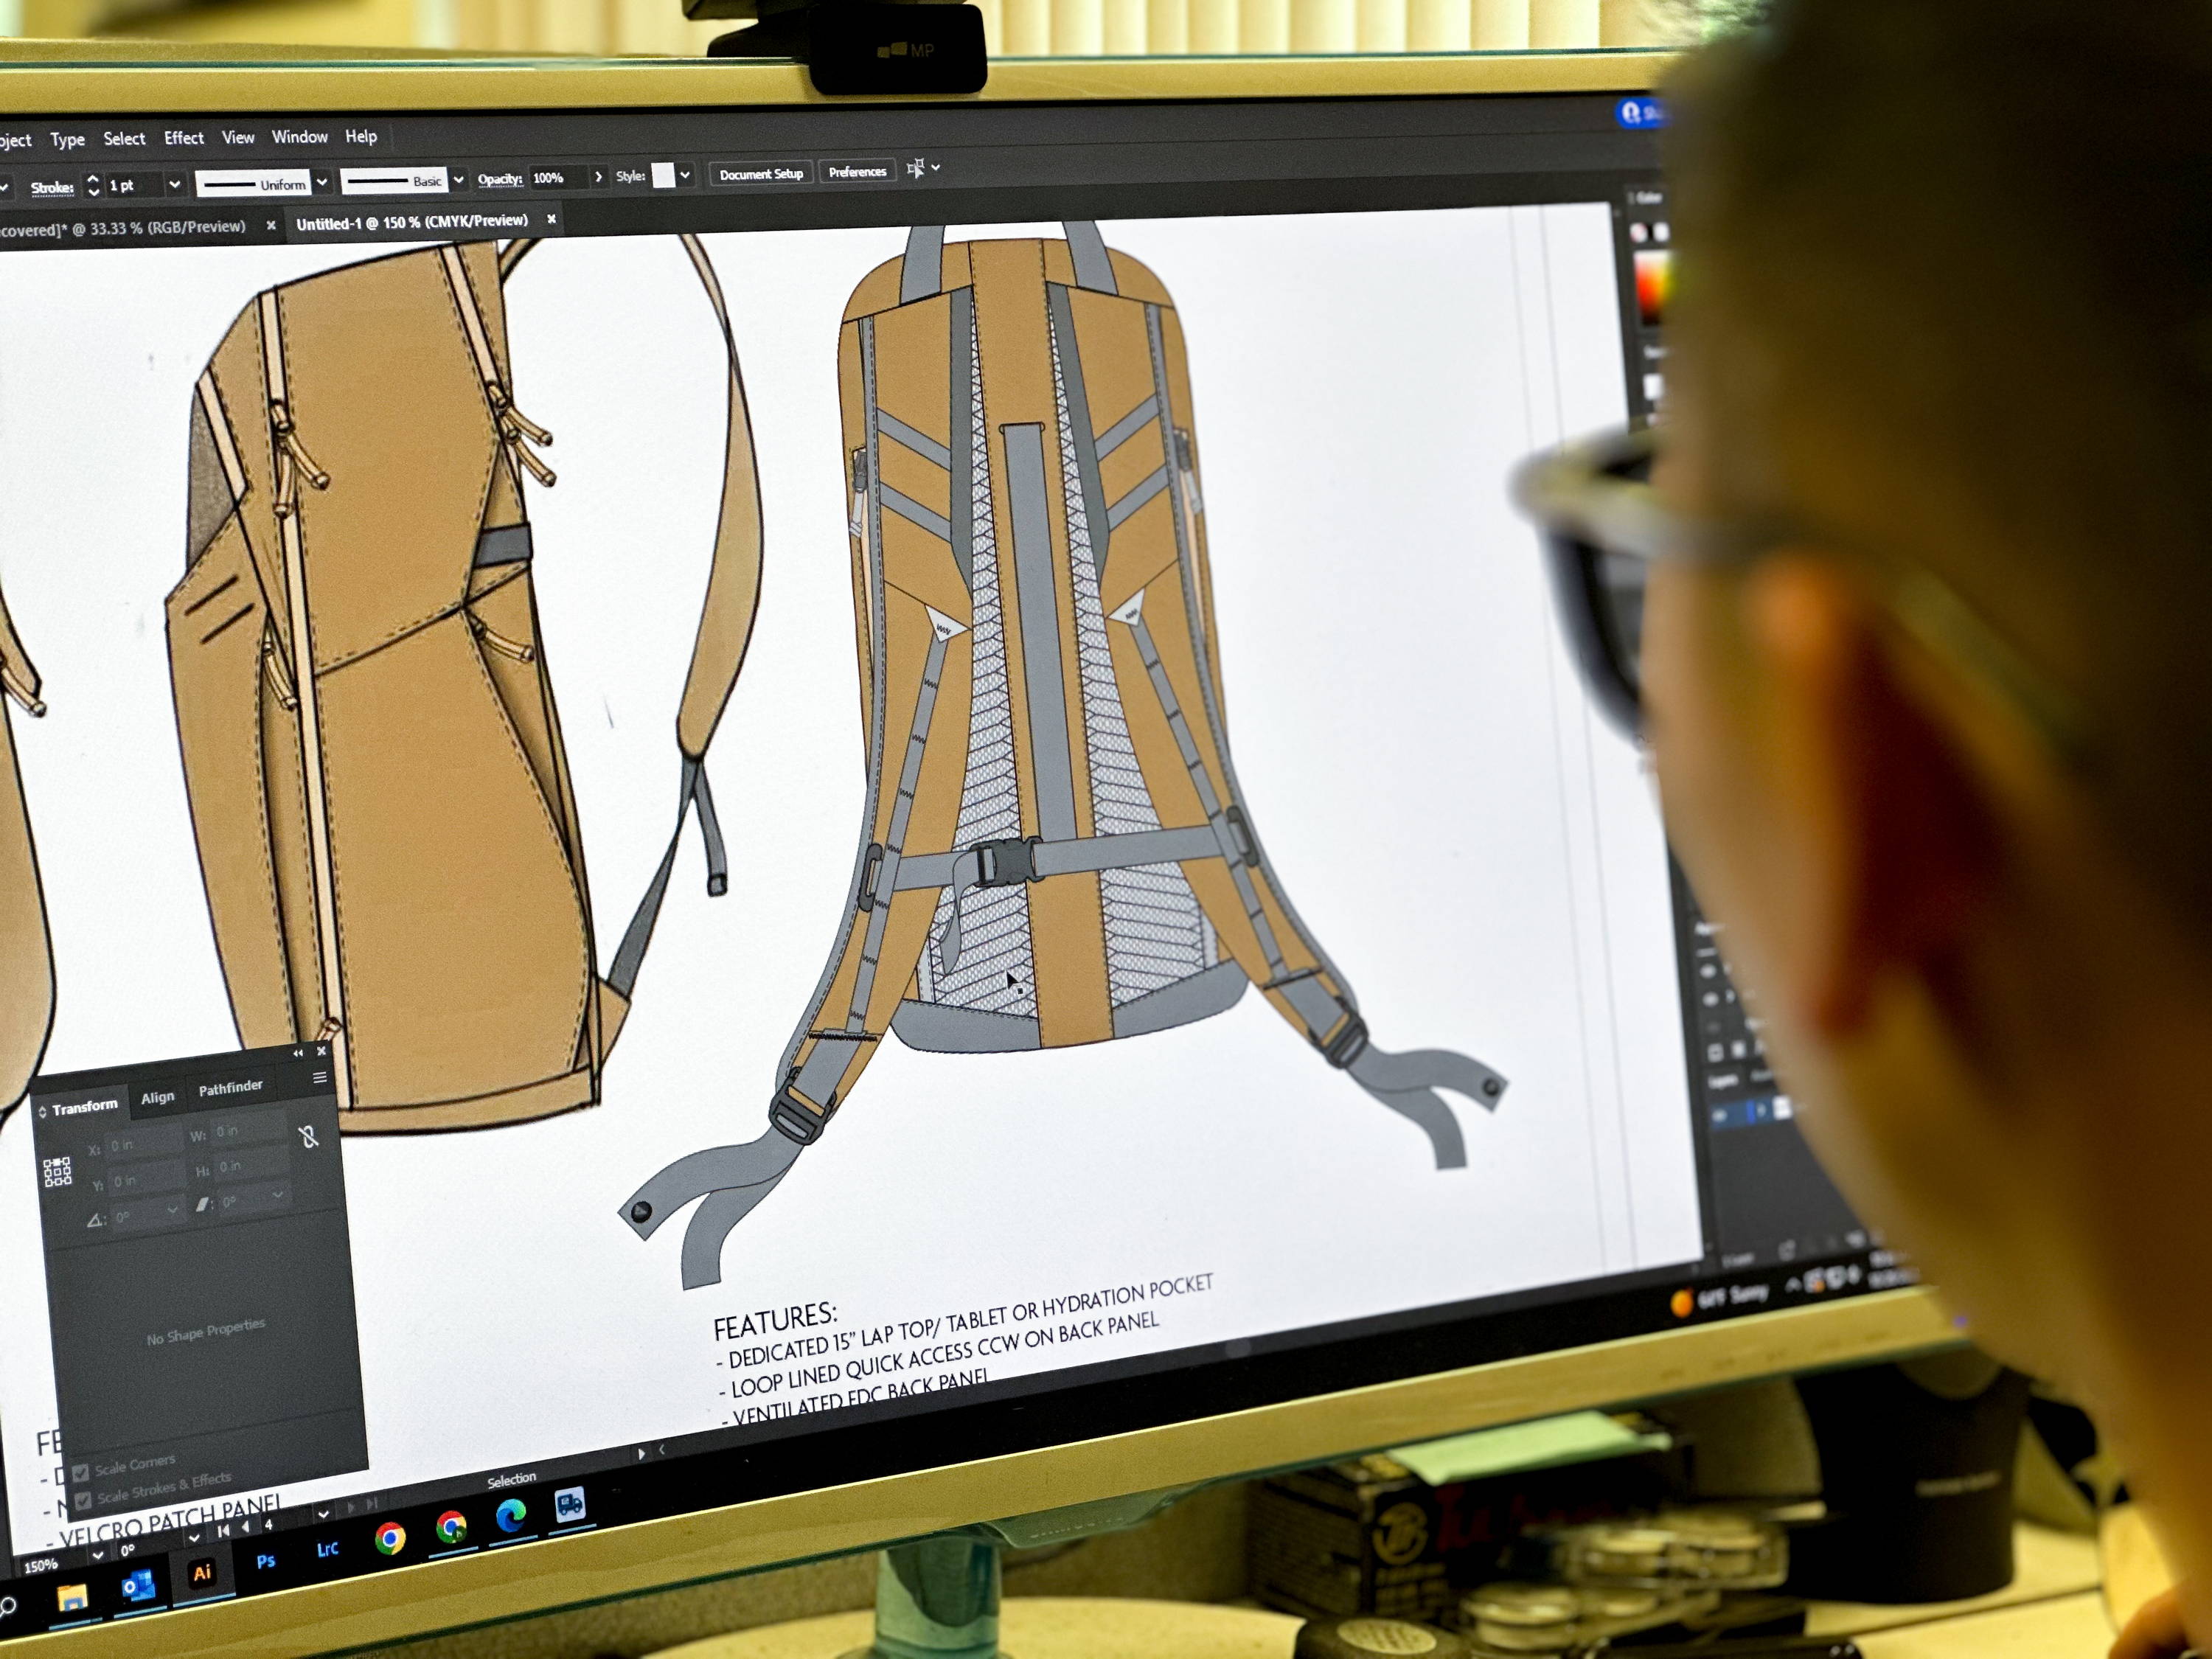Click the color spectrum in right Color panel
The image size is (2212, 1659).
pos(1654,288)
